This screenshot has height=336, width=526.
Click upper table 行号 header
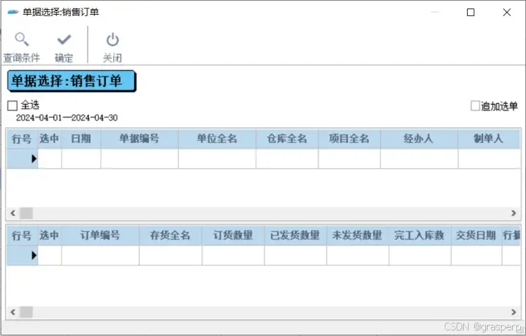(x=22, y=139)
